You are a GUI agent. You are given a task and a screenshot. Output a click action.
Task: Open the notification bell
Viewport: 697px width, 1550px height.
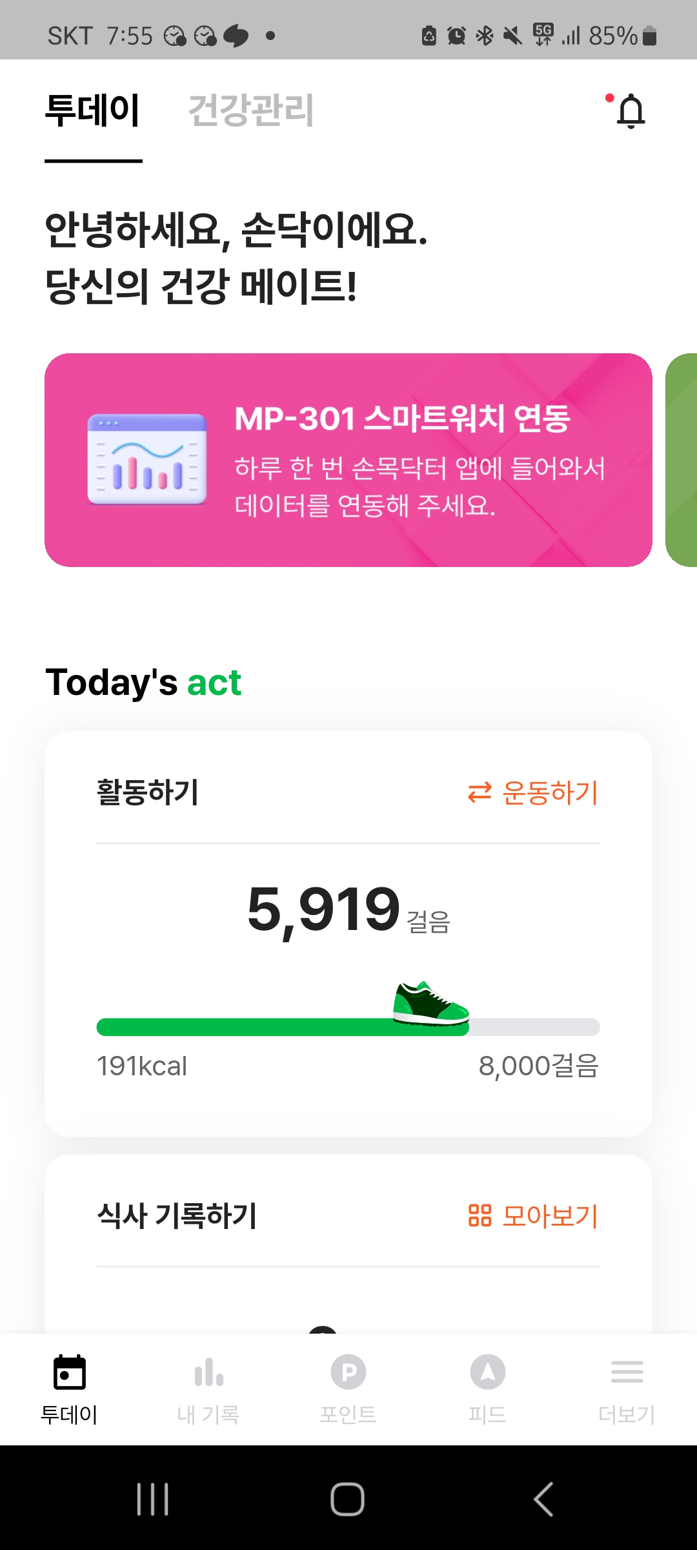pos(630,111)
